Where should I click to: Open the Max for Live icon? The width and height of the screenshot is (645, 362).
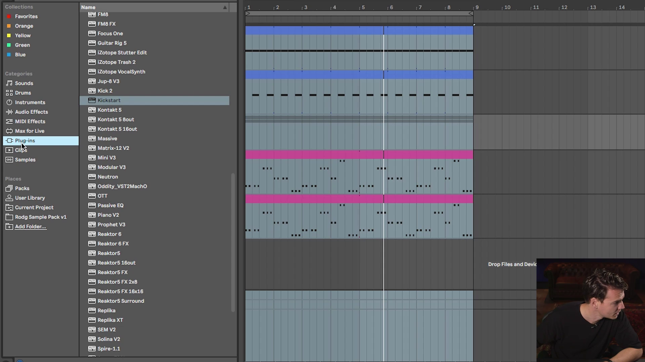click(x=9, y=131)
